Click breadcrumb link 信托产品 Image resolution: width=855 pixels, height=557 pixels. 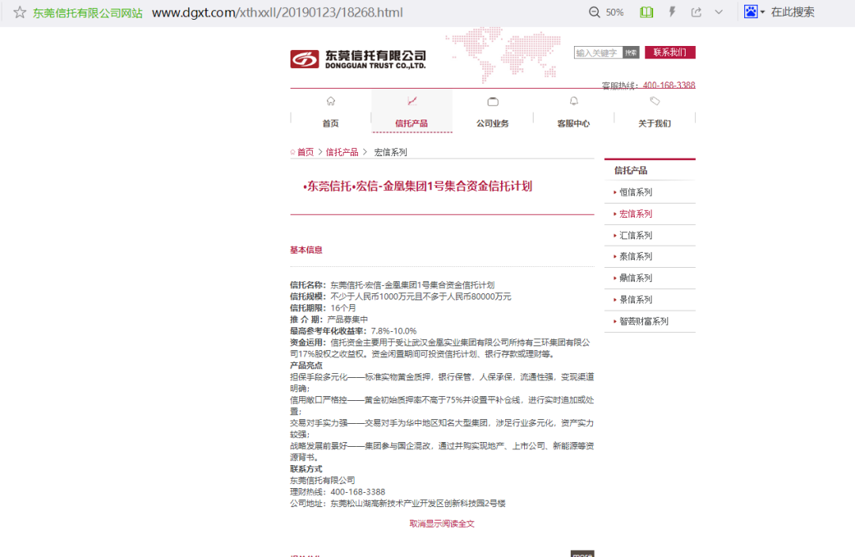click(342, 152)
